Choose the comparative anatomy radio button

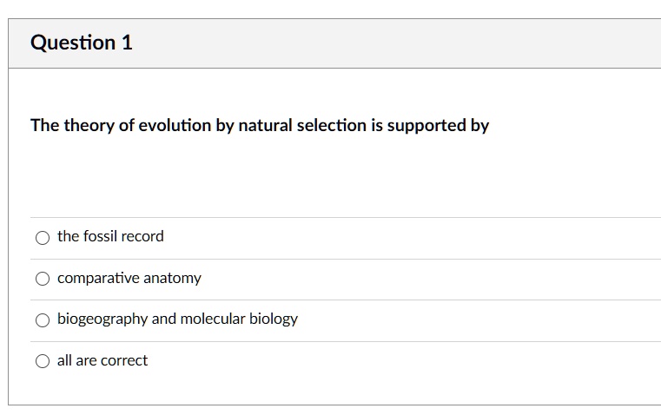(43, 279)
